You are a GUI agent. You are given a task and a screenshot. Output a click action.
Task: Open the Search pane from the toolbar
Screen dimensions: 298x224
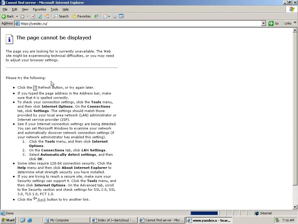click(x=61, y=16)
